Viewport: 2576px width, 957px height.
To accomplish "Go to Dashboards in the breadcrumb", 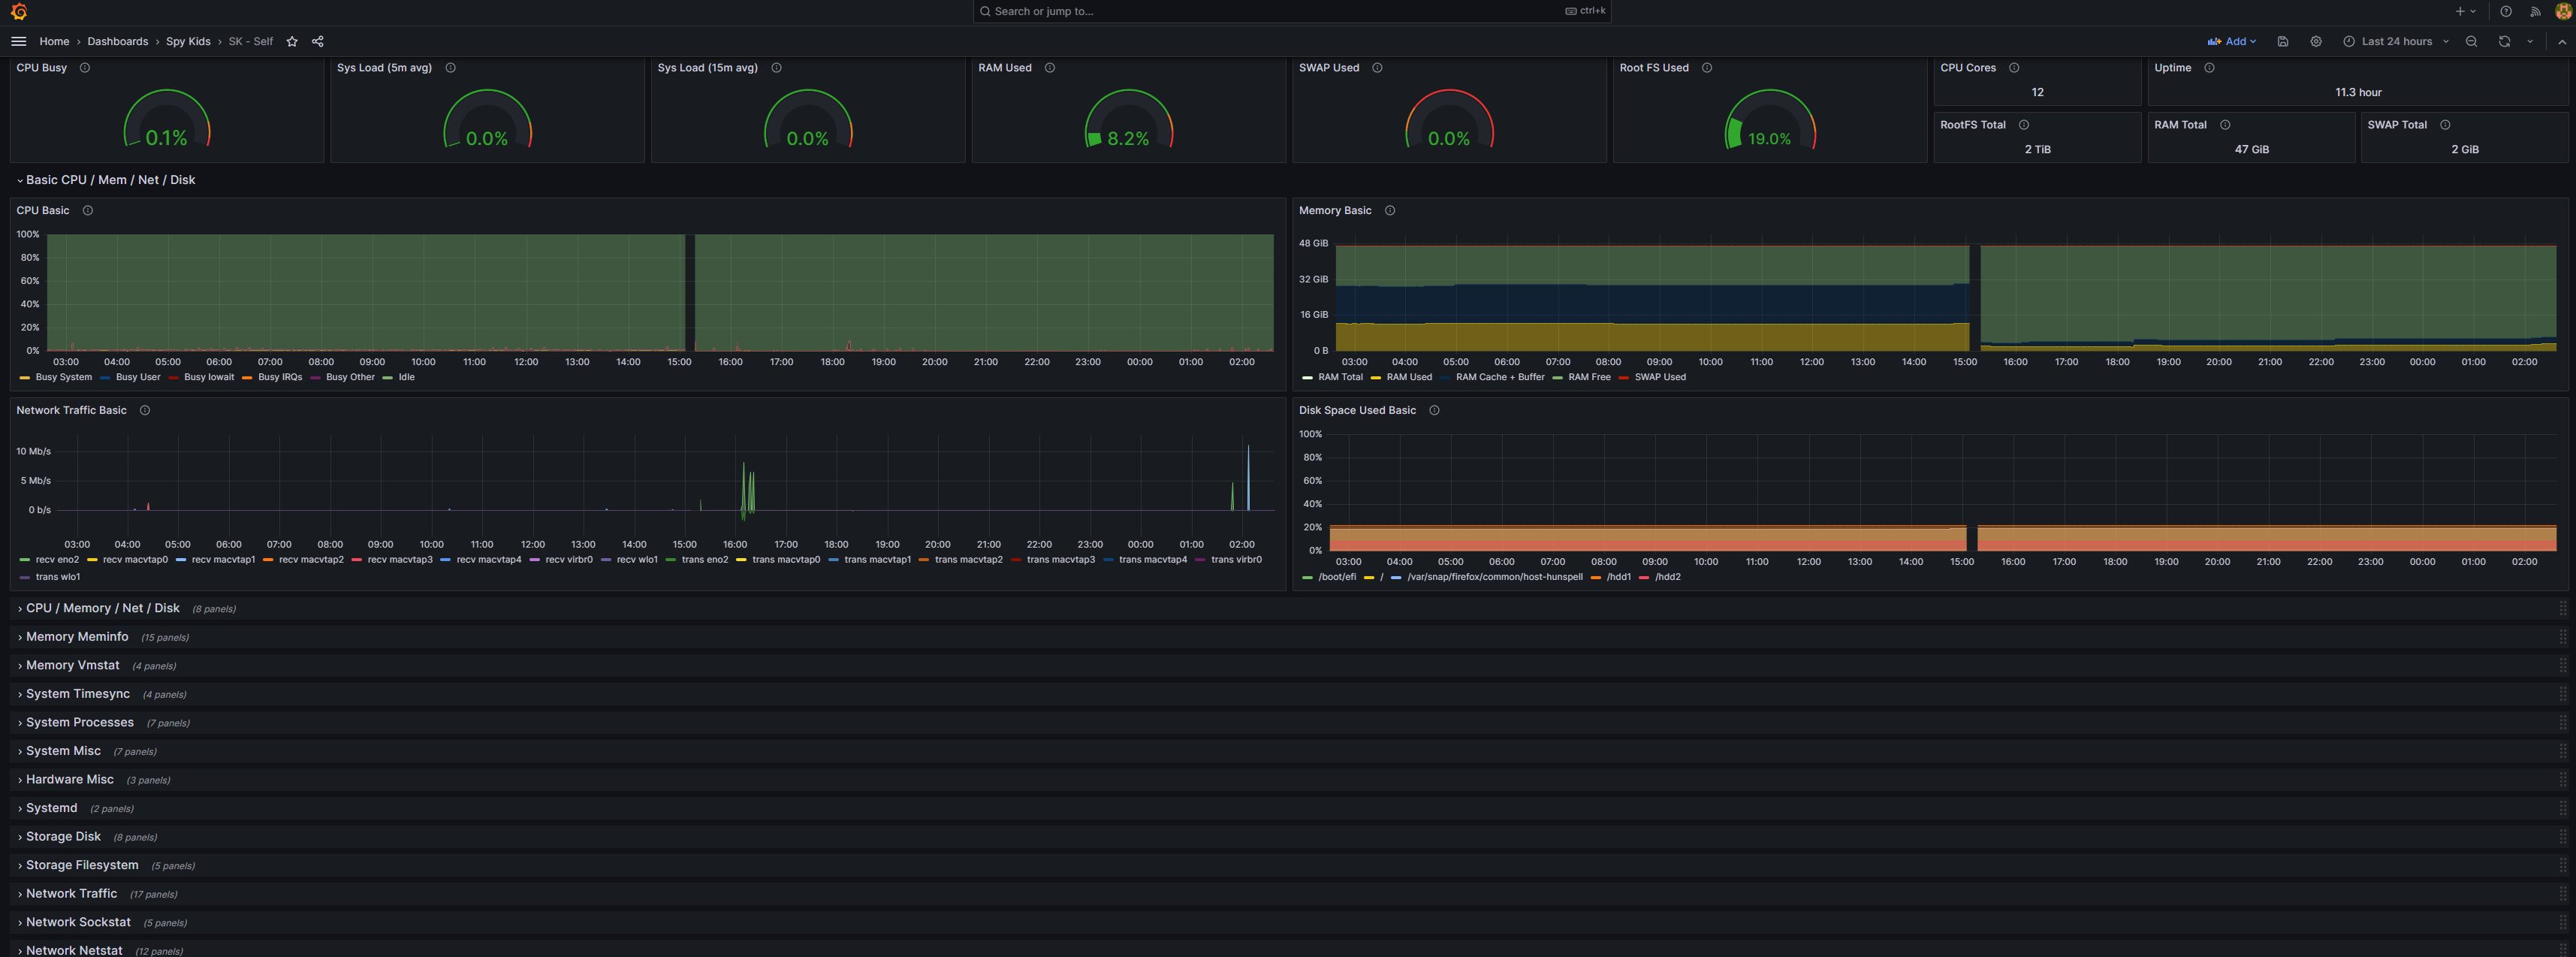I will tap(117, 41).
